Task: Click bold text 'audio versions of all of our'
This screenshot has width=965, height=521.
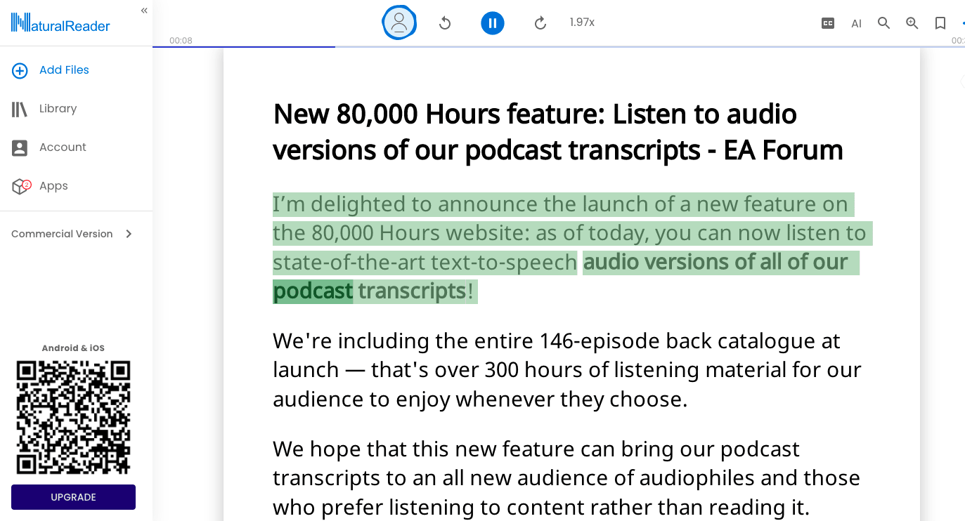Action: pyautogui.click(x=715, y=262)
